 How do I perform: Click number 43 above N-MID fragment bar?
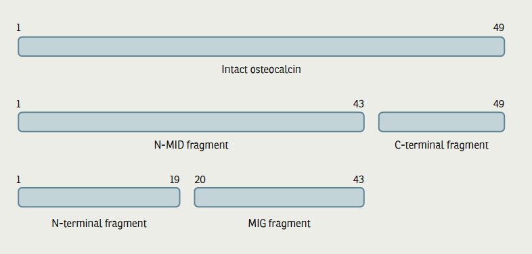pyautogui.click(x=358, y=103)
